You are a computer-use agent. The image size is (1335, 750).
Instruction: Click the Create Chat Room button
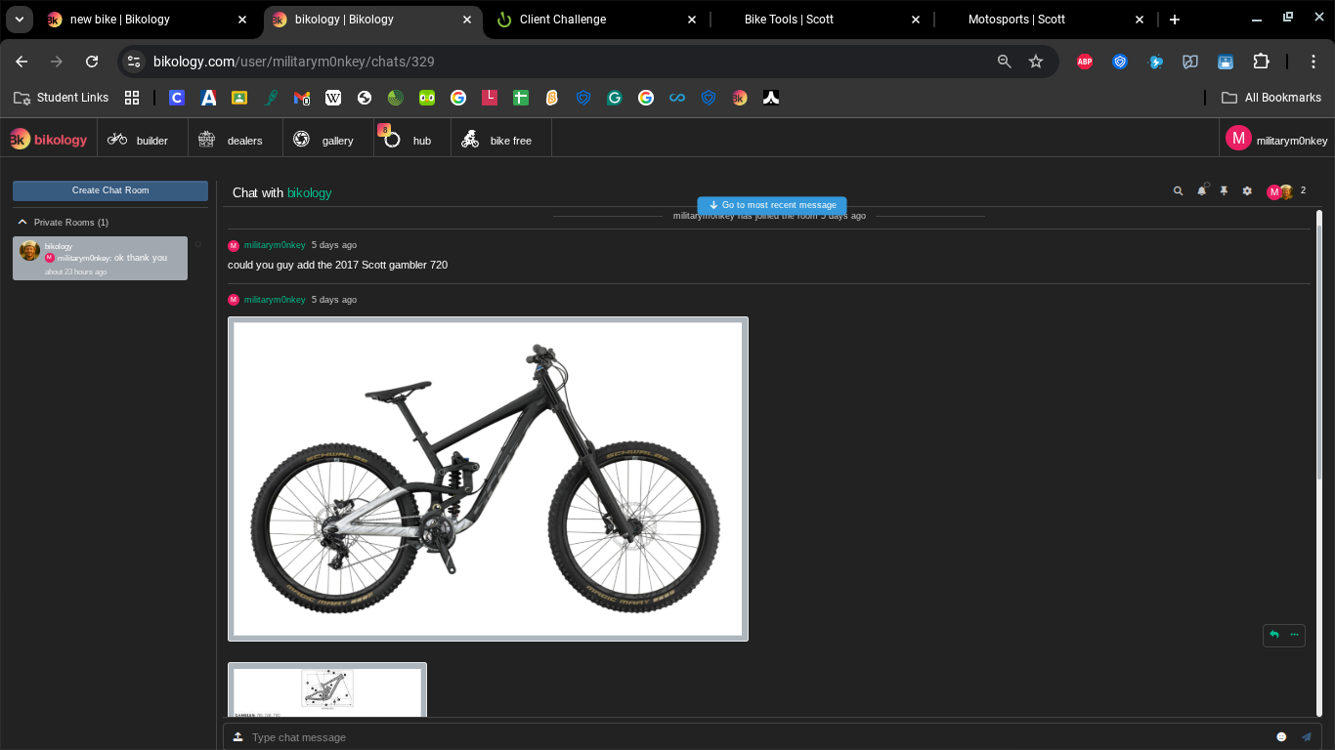(x=109, y=190)
